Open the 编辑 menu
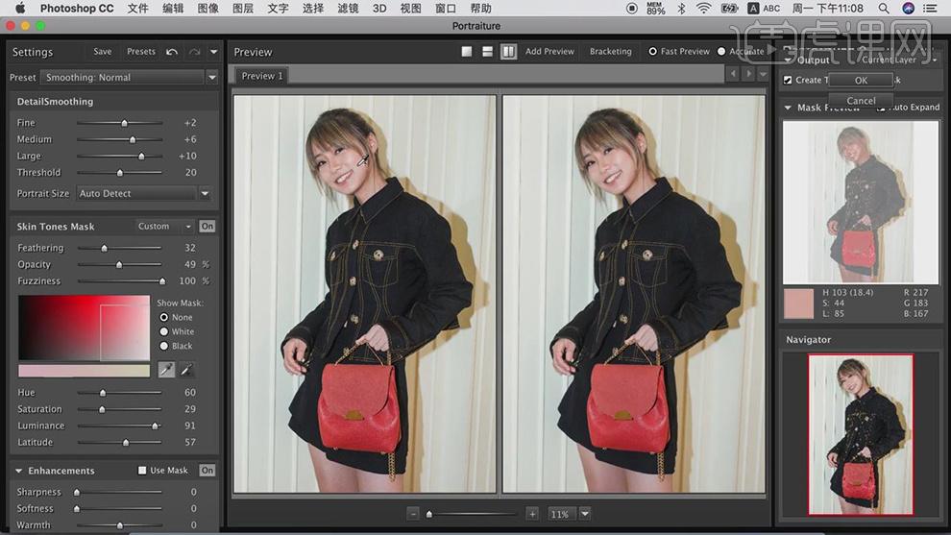Screen dimensions: 951x535 click(173, 8)
